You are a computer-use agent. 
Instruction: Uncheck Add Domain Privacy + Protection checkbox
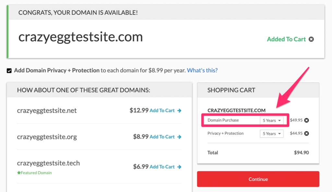point(9,71)
